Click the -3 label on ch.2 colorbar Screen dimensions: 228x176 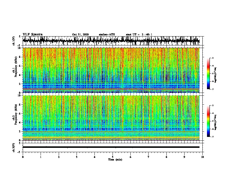click(x=212, y=106)
